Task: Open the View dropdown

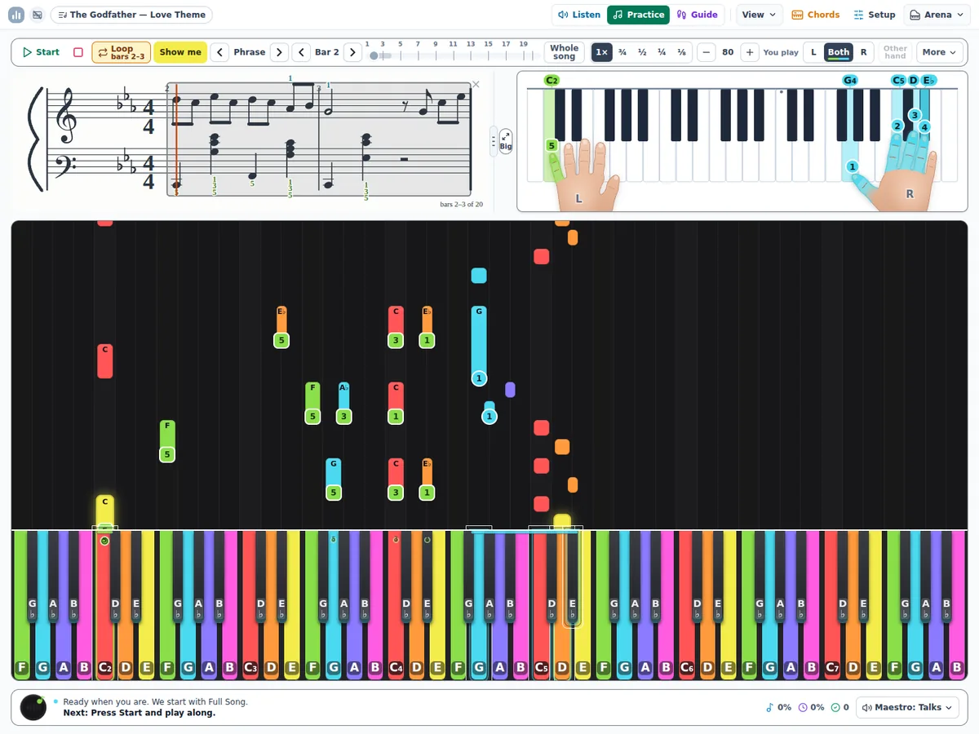Action: point(760,15)
